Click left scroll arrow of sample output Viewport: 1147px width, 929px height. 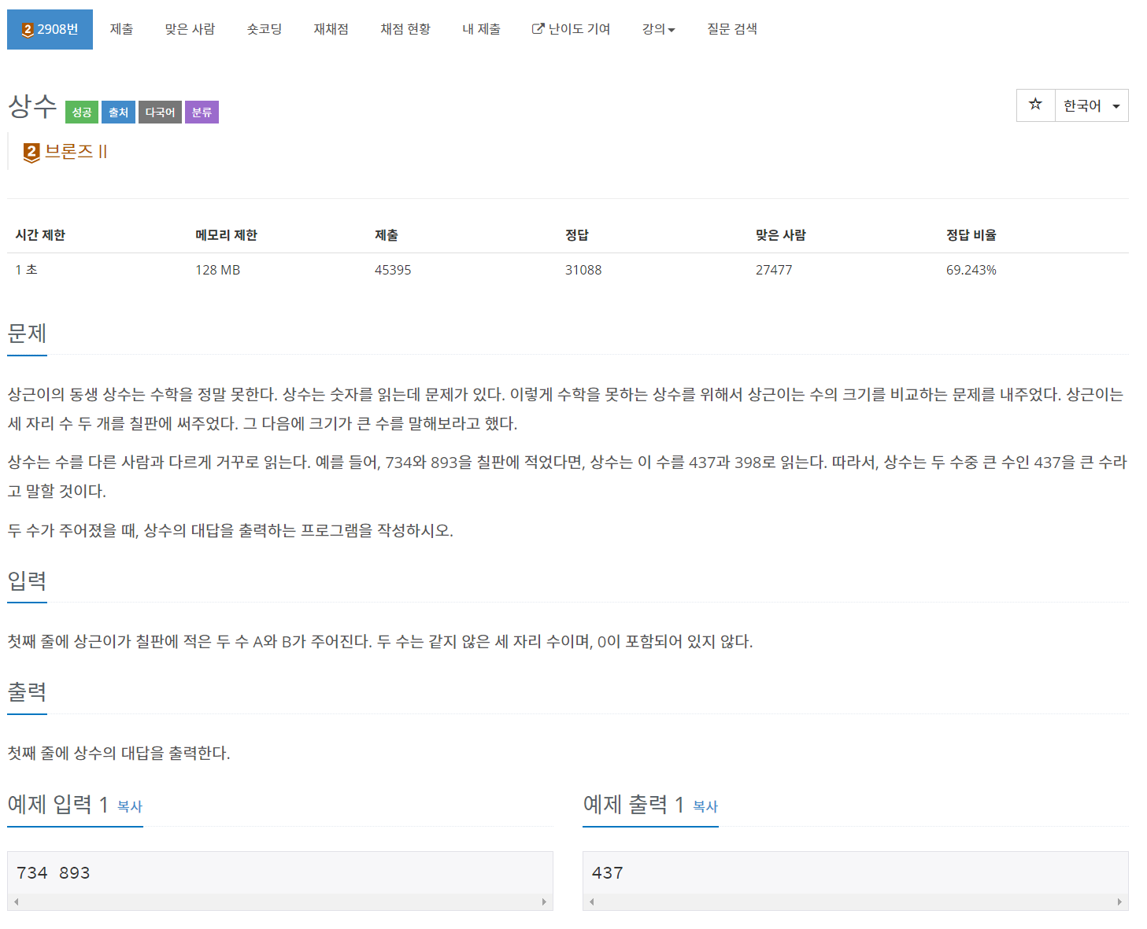pos(592,902)
